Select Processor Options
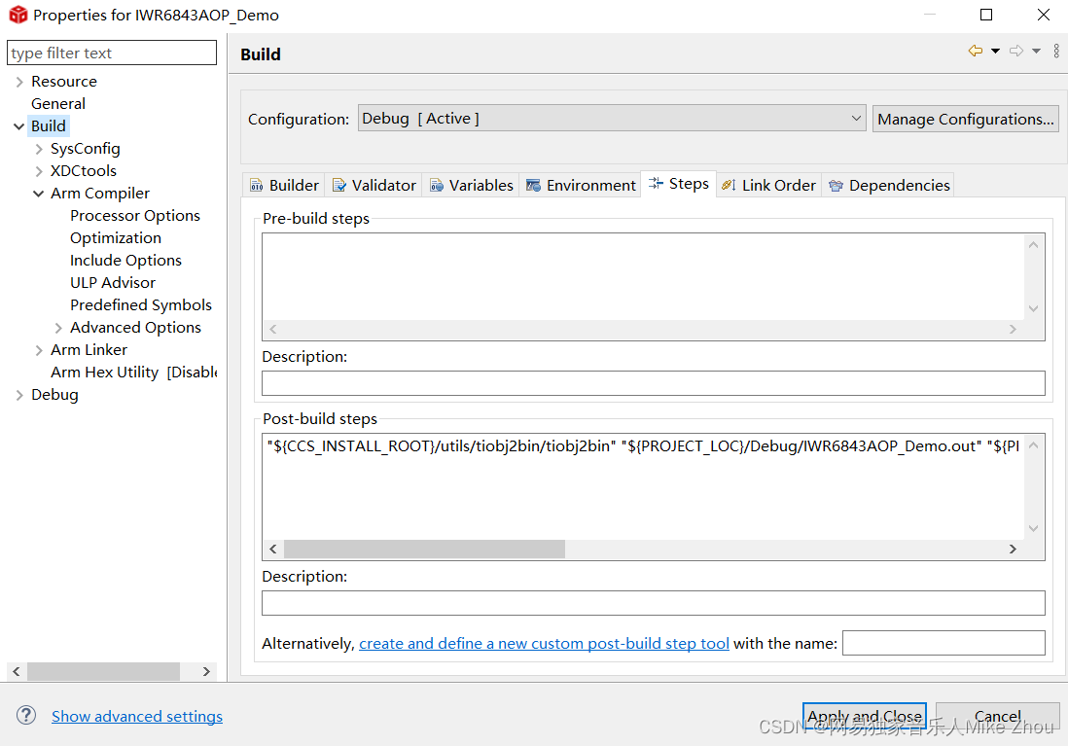The image size is (1068, 746). point(135,215)
